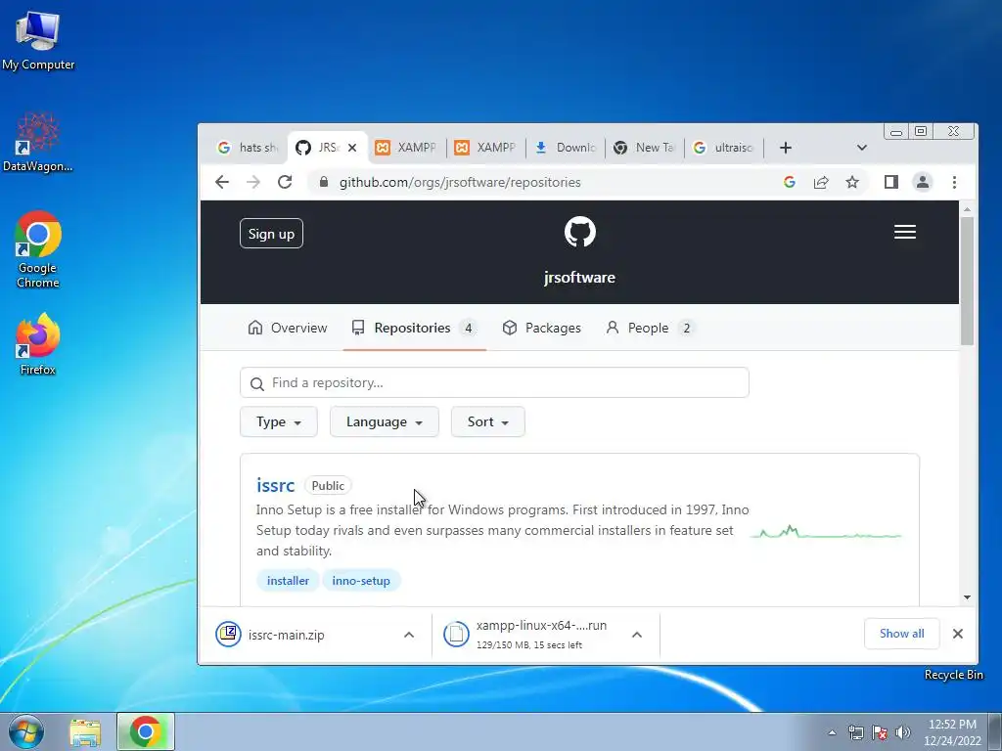
Task: Open the Type filter dropdown
Action: [279, 421]
